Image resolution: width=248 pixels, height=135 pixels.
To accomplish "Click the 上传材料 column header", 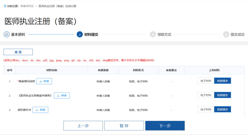I will tap(214, 70).
